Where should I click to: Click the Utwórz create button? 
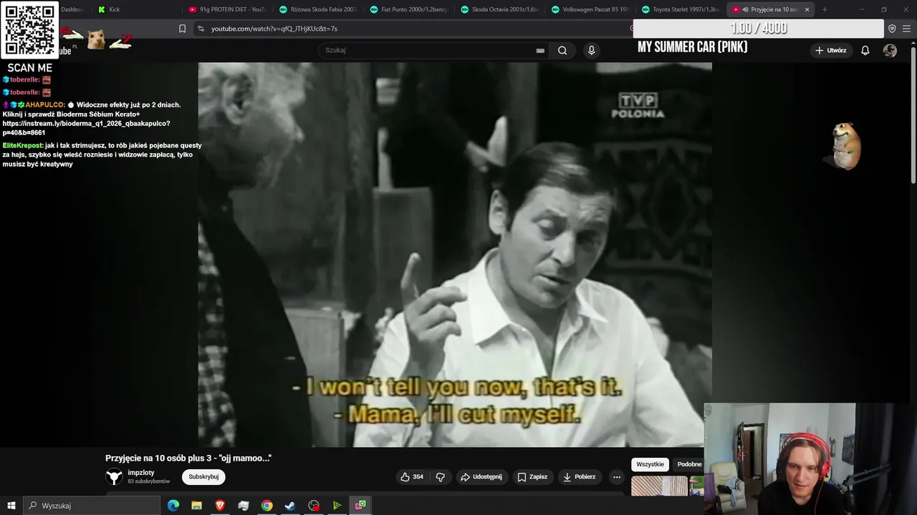830,50
